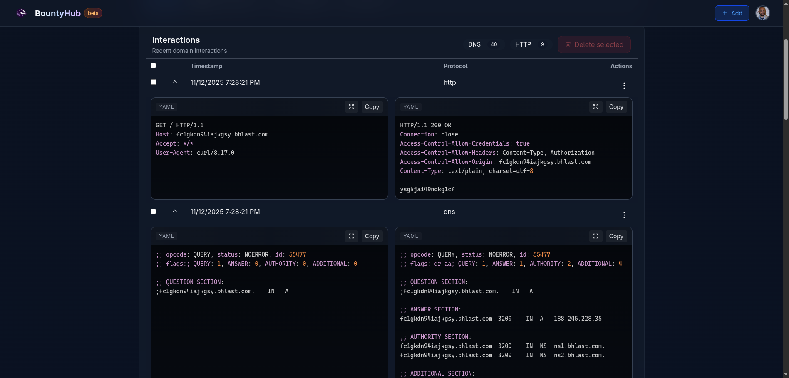
Task: Click the user avatar in the top right
Action: point(763,13)
